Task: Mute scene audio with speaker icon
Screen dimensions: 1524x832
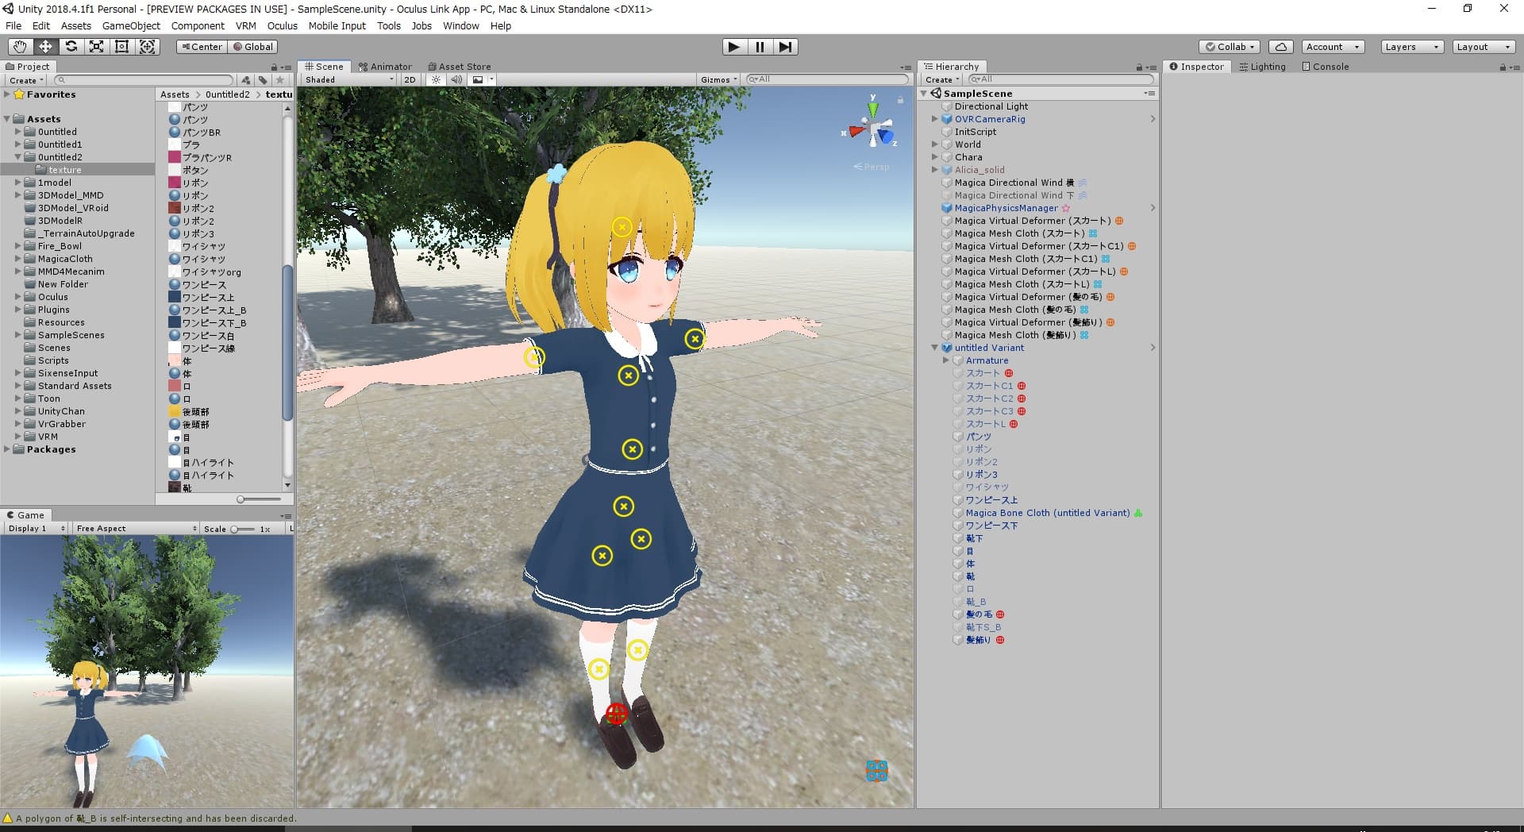Action: [x=456, y=79]
